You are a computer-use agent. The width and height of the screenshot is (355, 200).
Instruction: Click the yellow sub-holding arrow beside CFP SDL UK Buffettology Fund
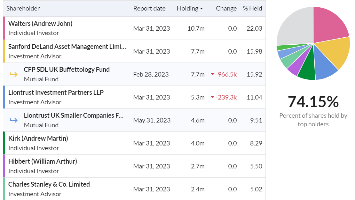pos(13,74)
